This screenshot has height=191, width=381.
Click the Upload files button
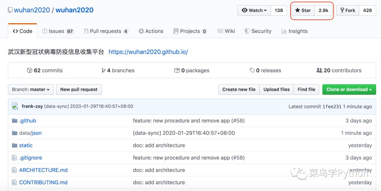[277, 89]
